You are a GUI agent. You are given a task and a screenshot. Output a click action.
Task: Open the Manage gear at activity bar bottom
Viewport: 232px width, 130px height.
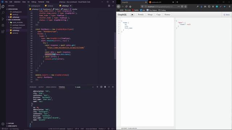[3, 124]
